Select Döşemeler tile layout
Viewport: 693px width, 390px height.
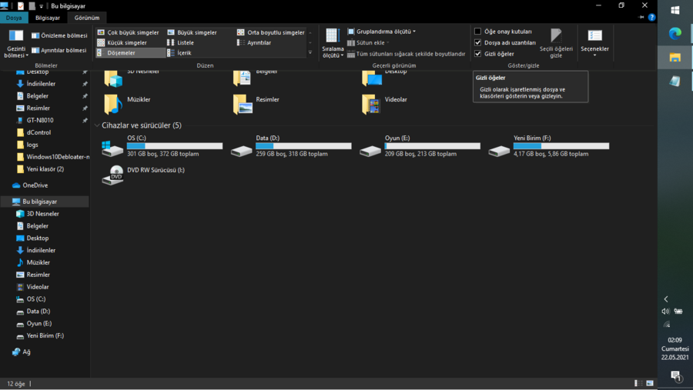pos(130,52)
